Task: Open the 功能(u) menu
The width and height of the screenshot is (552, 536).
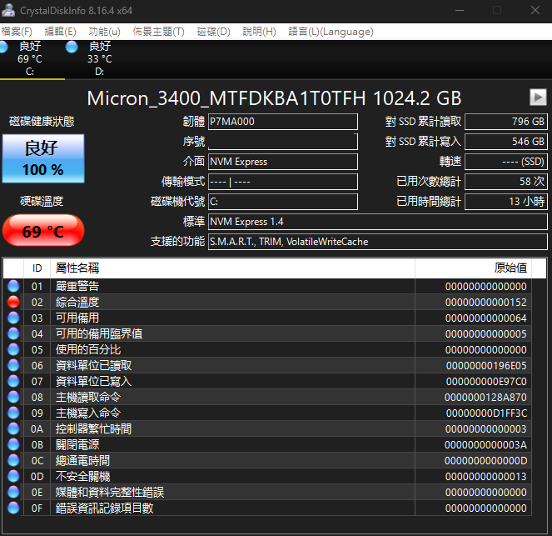Action: pos(104,32)
